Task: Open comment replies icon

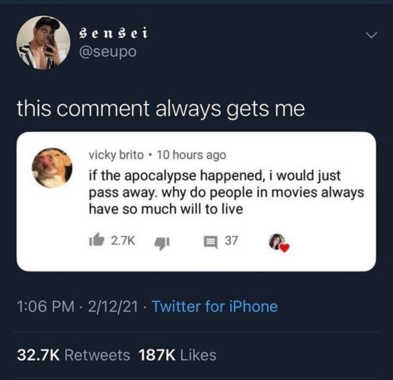Action: (x=211, y=242)
